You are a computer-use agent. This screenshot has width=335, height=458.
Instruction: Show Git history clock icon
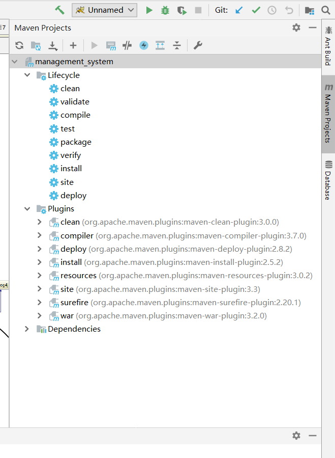click(x=272, y=11)
